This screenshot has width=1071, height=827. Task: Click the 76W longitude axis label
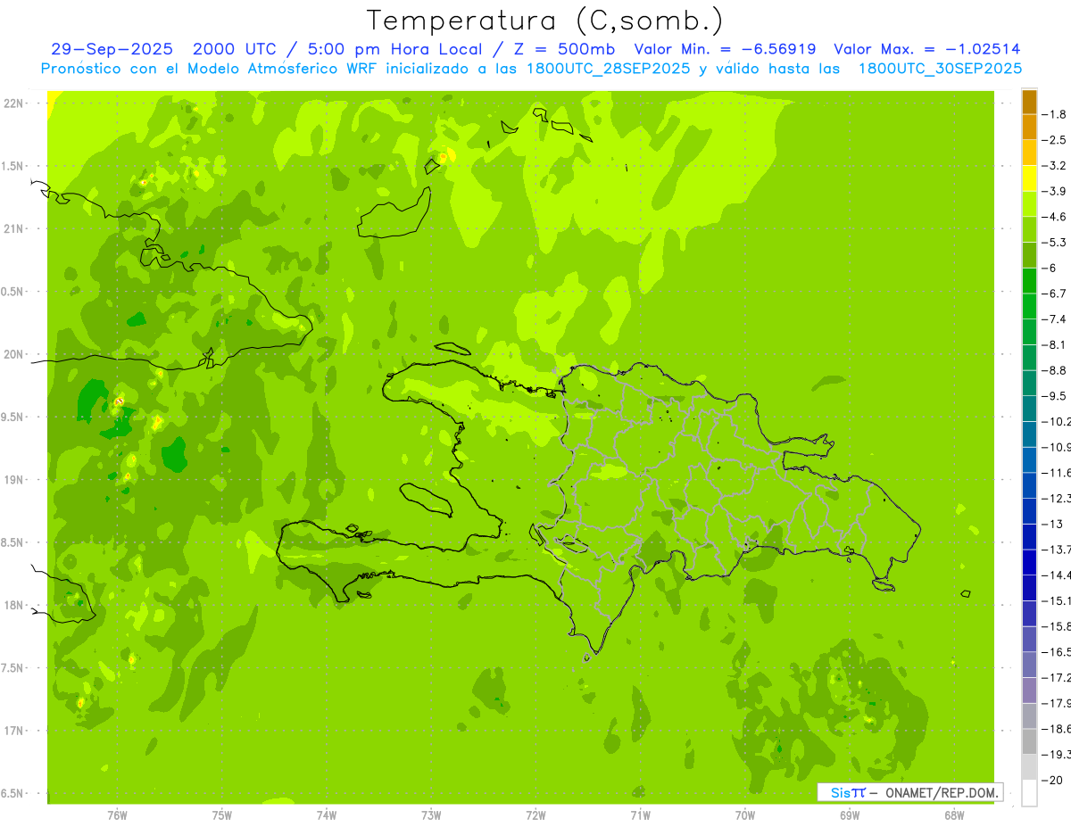click(x=117, y=815)
